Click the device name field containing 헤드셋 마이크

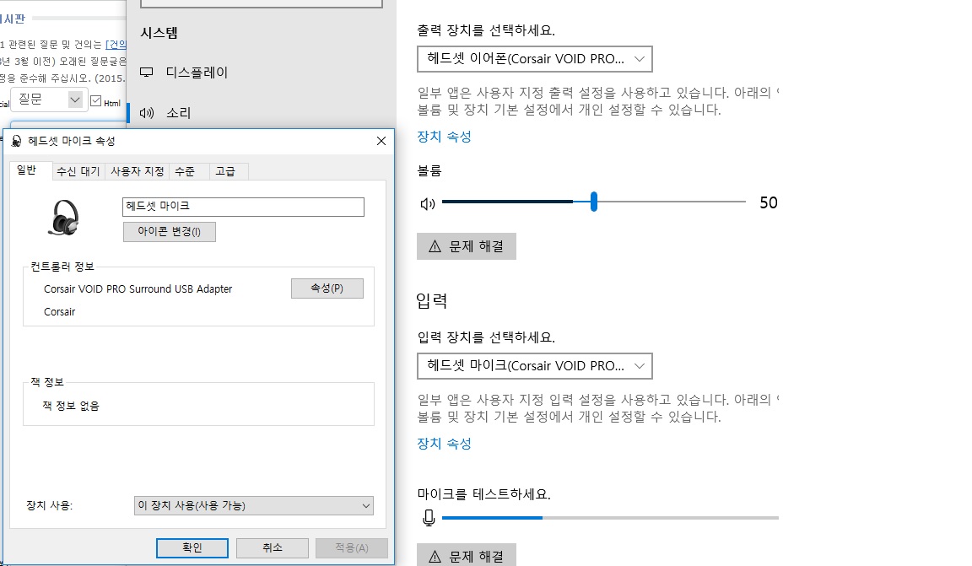coord(243,207)
